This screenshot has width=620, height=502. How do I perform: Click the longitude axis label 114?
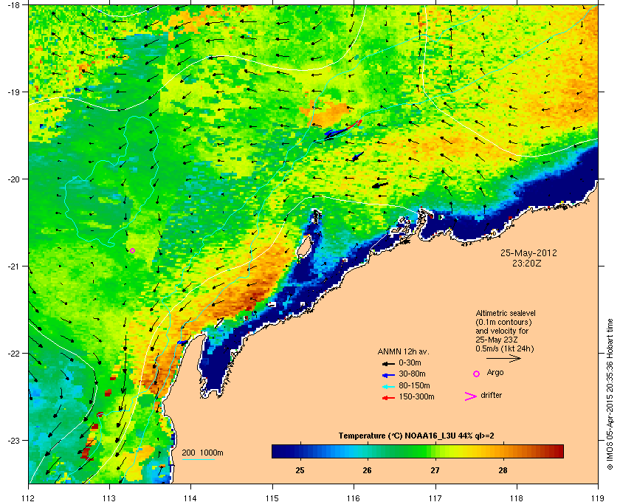pyautogui.click(x=190, y=498)
